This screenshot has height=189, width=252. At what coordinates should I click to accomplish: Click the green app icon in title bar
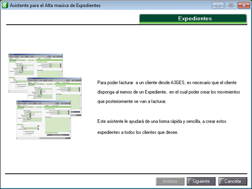tap(5, 5)
